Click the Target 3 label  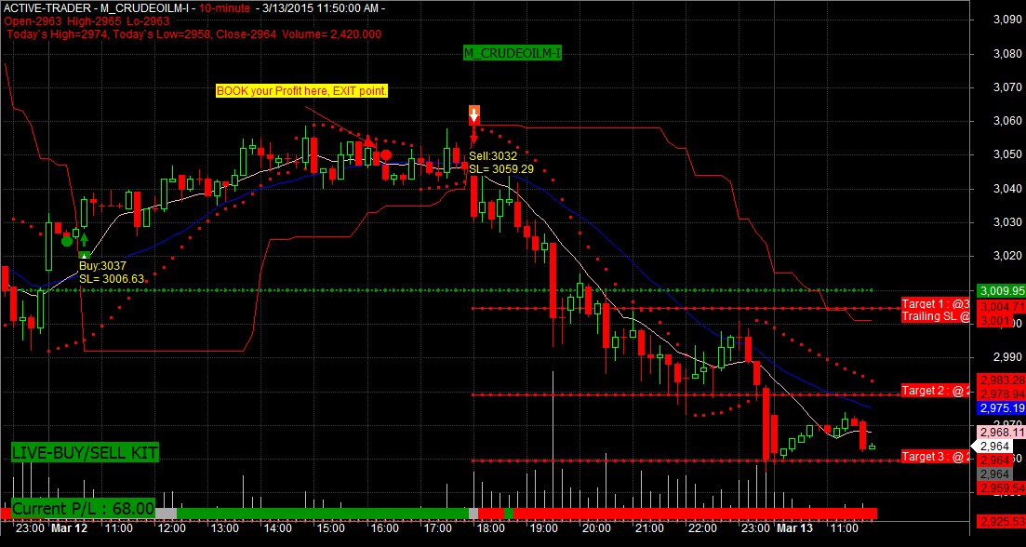[936, 457]
